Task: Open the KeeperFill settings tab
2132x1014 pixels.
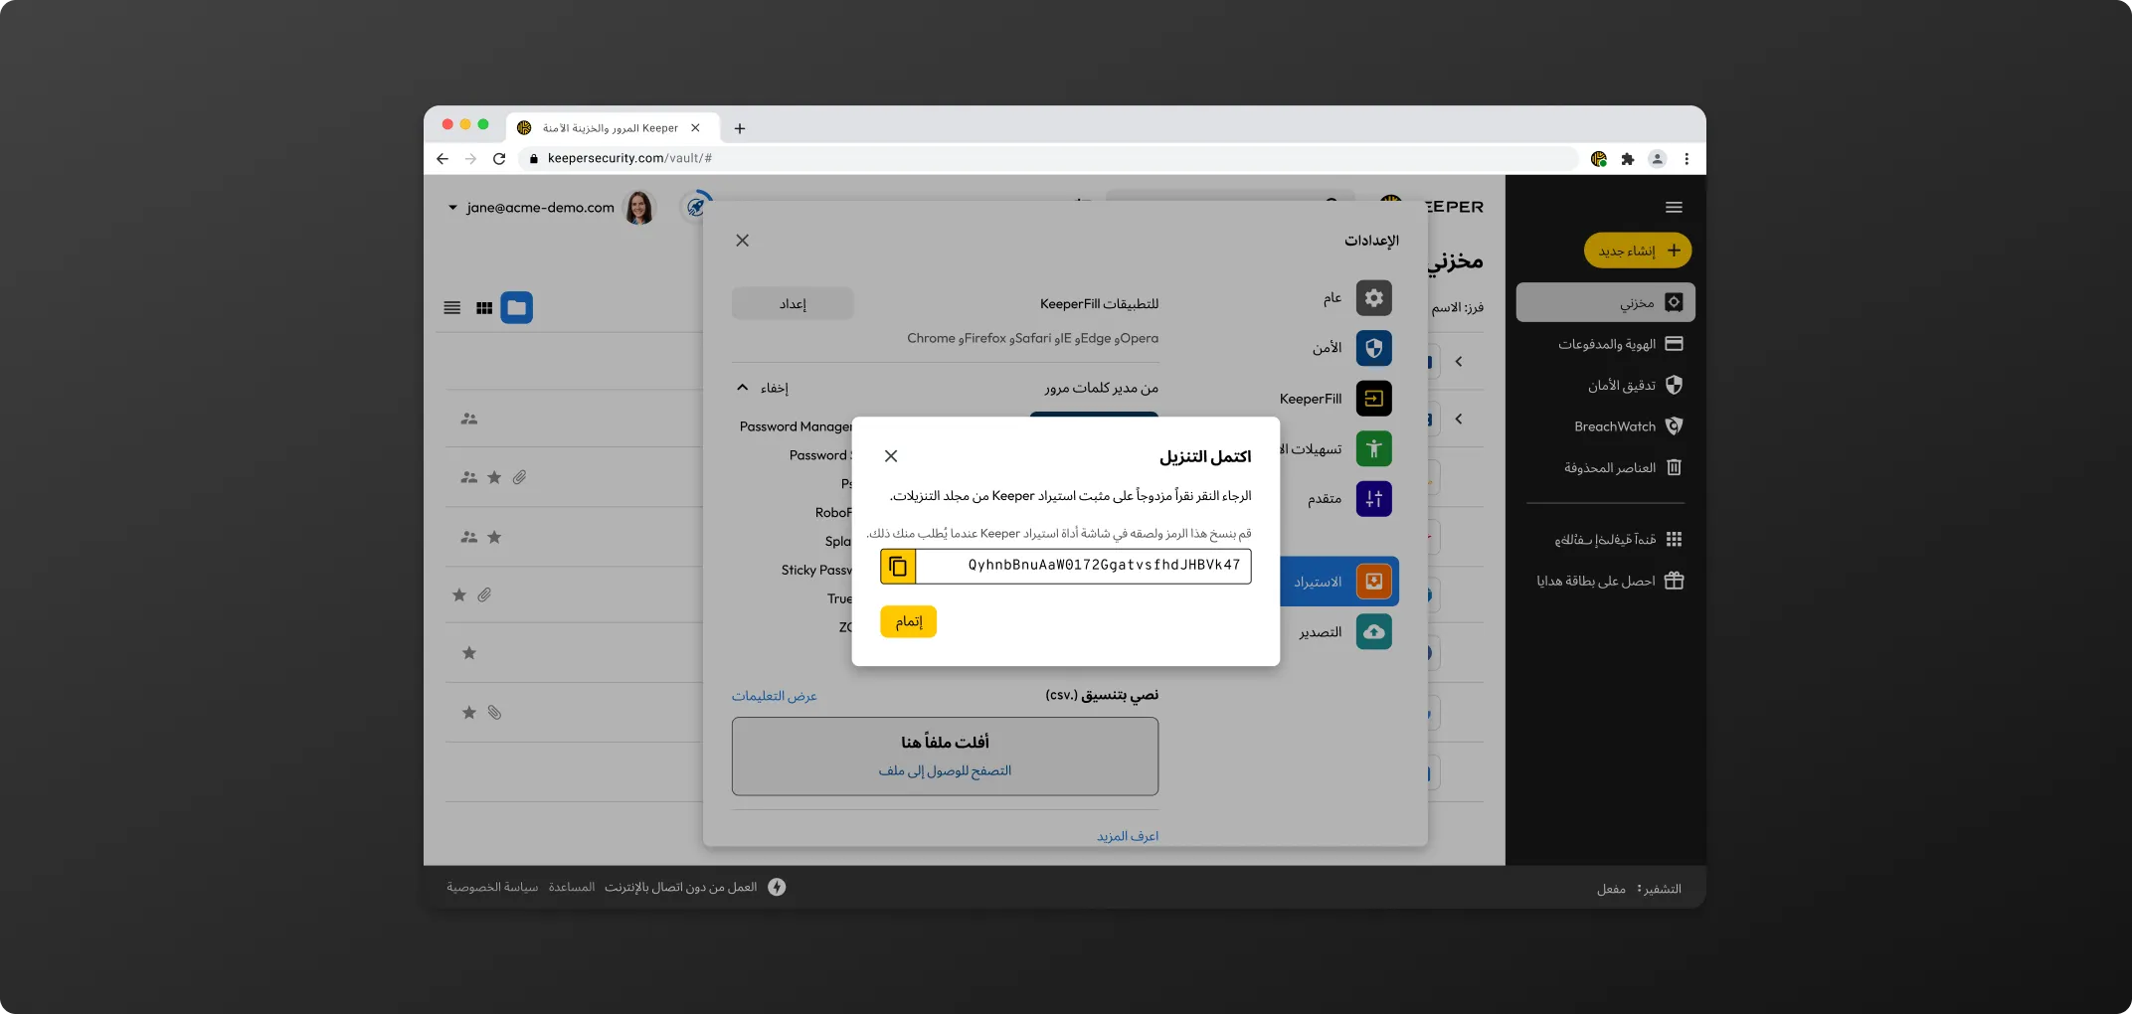Action: pyautogui.click(x=1335, y=399)
